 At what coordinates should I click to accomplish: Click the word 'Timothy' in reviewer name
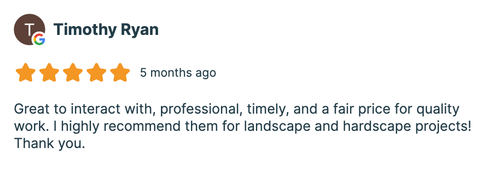coord(85,30)
